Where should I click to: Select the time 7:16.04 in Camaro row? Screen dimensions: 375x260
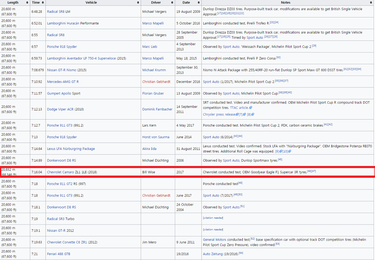[x=37, y=172]
